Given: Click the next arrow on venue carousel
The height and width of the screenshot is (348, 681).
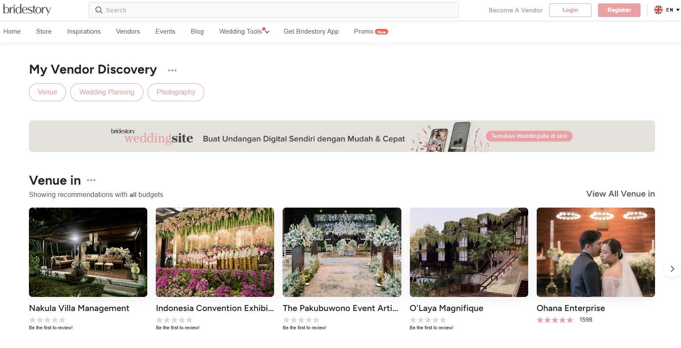Looking at the screenshot, I should 672,269.
